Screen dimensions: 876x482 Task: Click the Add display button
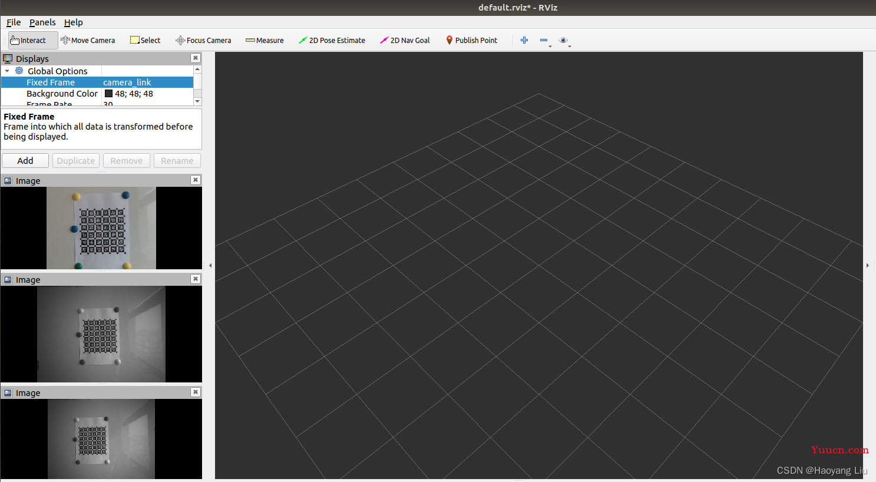25,161
